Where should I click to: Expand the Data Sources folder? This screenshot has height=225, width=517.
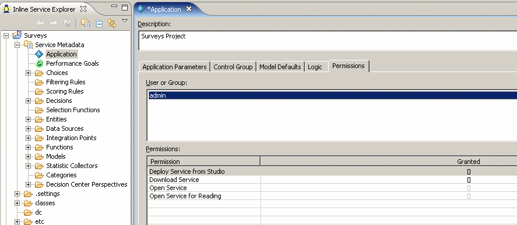tap(28, 128)
